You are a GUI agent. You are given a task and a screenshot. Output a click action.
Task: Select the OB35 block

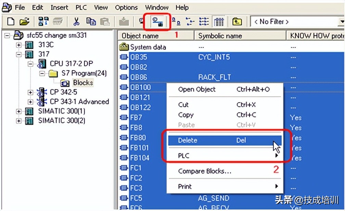[x=138, y=57]
